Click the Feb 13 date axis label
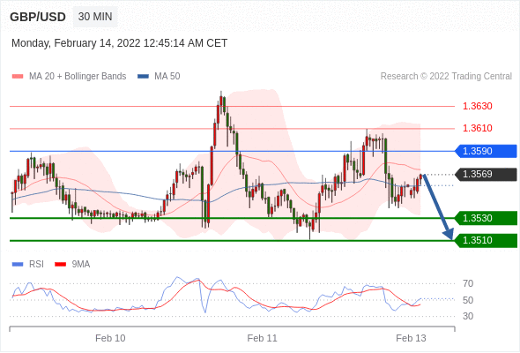Viewport: 520px width, 353px height. [411, 338]
